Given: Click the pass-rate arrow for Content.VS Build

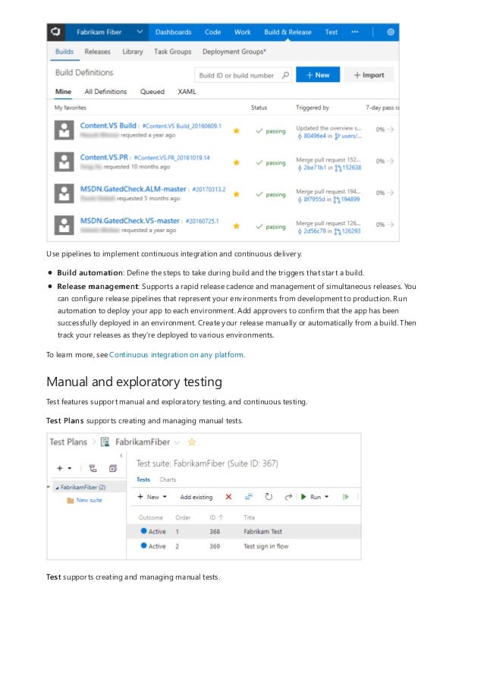Looking at the screenshot, I should (x=391, y=129).
